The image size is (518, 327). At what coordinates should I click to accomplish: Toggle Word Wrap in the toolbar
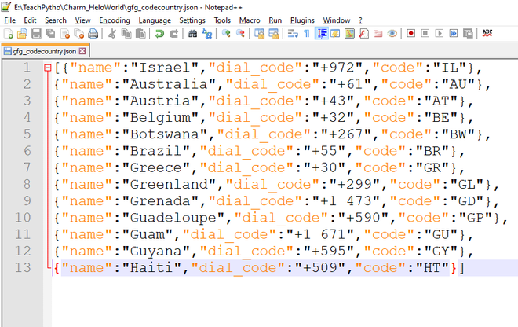[293, 34]
